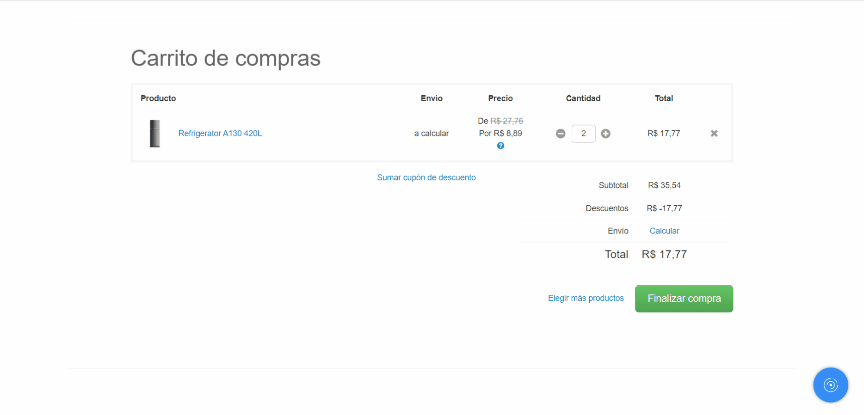
Task: Click the strikethrough original price R$ 27,76
Action: point(506,121)
